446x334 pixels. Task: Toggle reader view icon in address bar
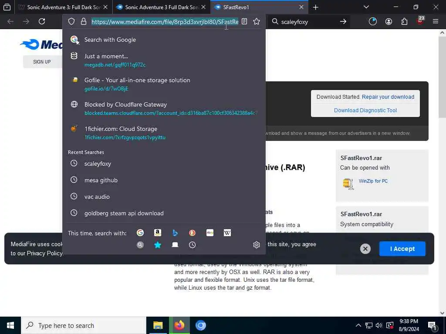(x=244, y=22)
